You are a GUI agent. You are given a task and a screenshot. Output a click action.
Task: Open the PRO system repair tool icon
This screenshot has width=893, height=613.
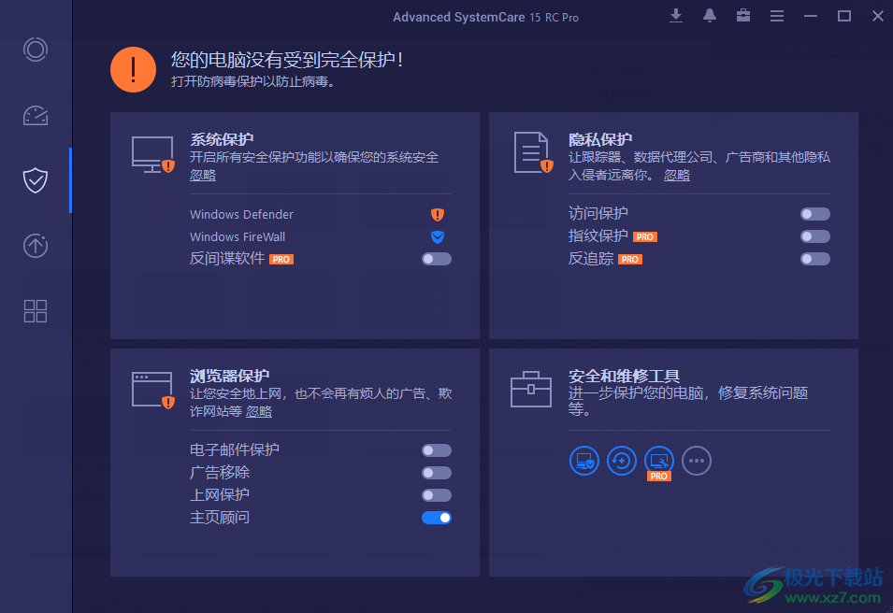(x=658, y=458)
